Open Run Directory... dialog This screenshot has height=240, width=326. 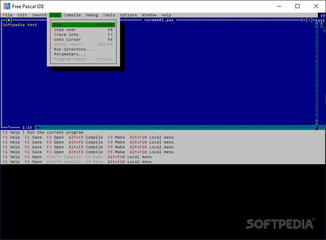83,49
